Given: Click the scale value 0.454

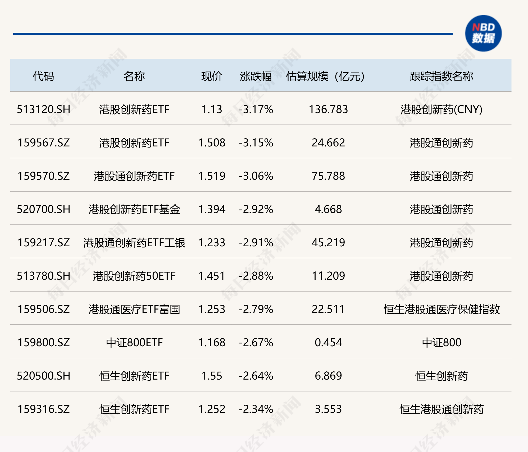Looking at the screenshot, I should 328,342.
